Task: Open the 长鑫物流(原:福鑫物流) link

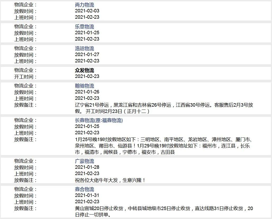Action: point(99,121)
